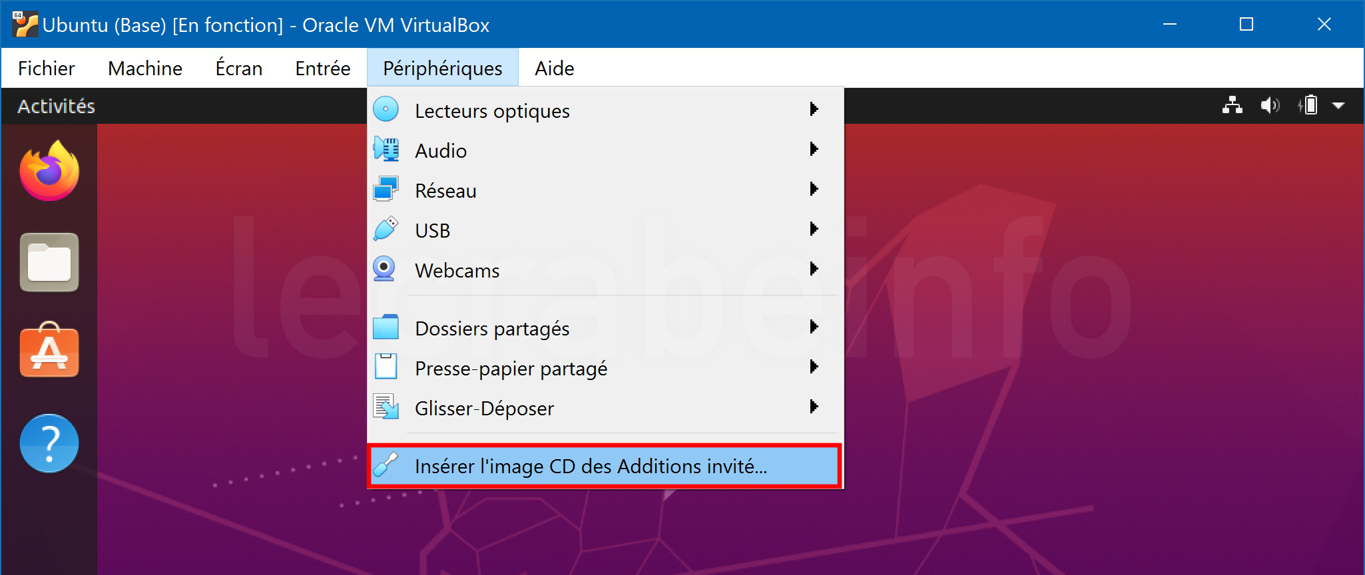Choose the Dossiers partagés menu entry
The height and width of the screenshot is (575, 1365).
coord(605,327)
